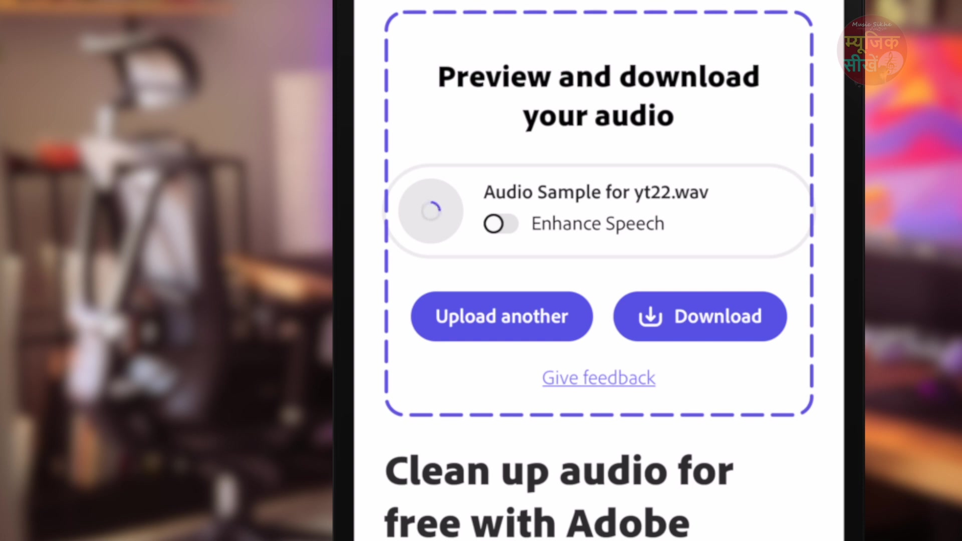Download the processed audio file
962x541 pixels.
700,317
